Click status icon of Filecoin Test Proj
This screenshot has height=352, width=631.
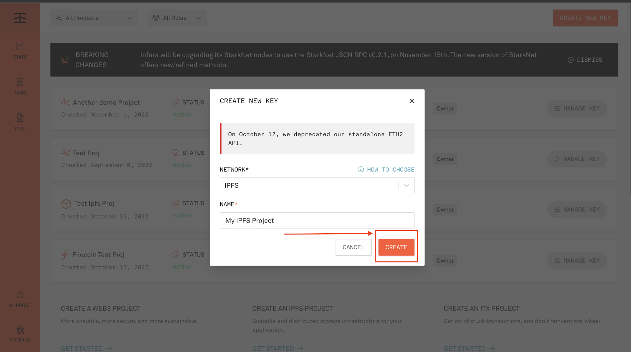coord(176,254)
